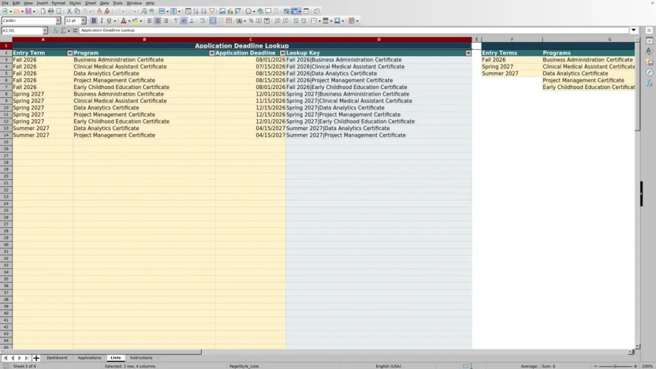Open sidebar Gallery panel icon
The width and height of the screenshot is (656, 369).
tap(650, 62)
